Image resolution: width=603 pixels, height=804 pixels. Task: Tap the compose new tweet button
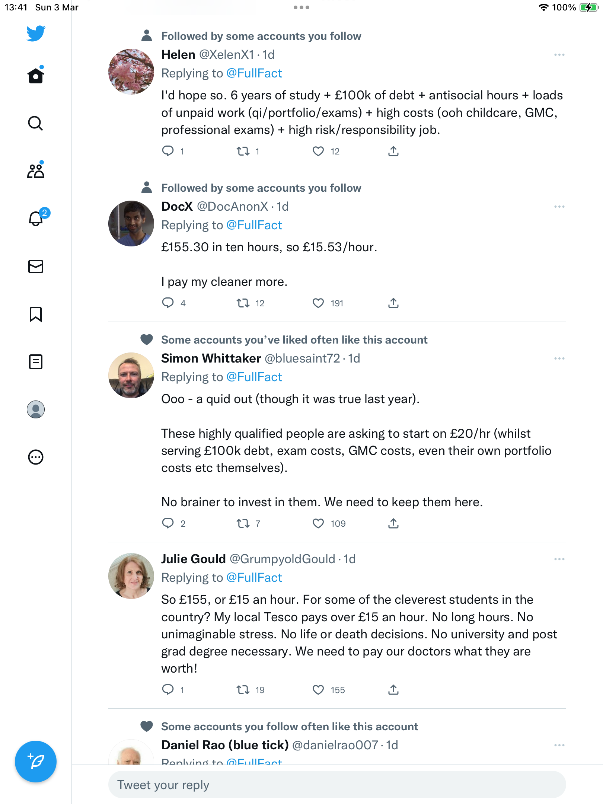[x=36, y=762]
